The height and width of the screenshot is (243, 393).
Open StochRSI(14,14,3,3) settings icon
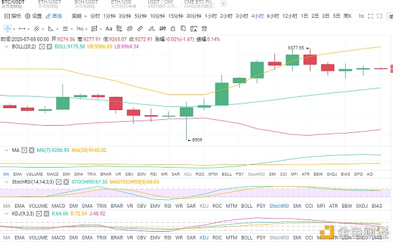pos(58,182)
